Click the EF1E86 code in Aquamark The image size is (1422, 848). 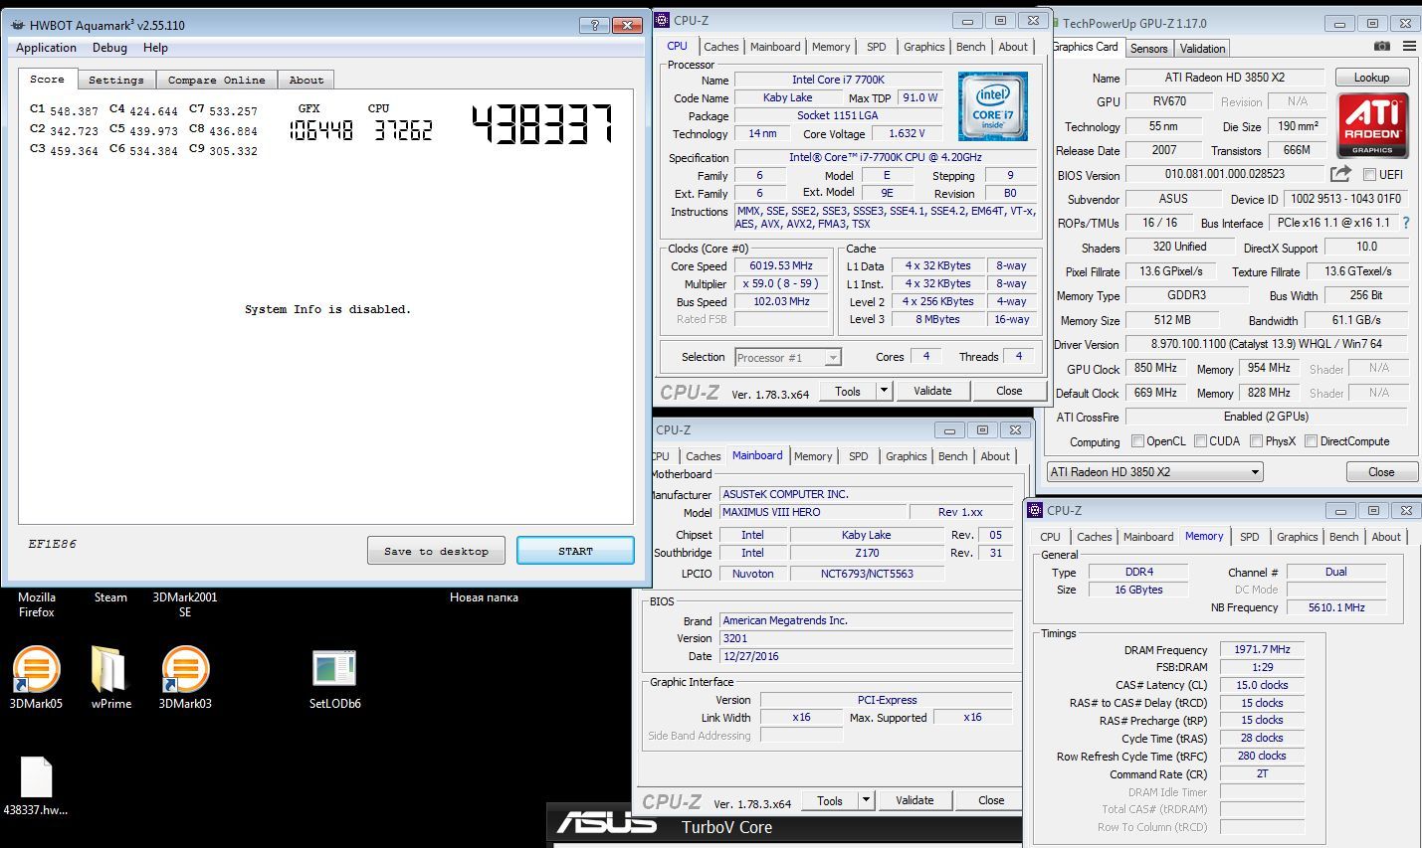coord(53,544)
